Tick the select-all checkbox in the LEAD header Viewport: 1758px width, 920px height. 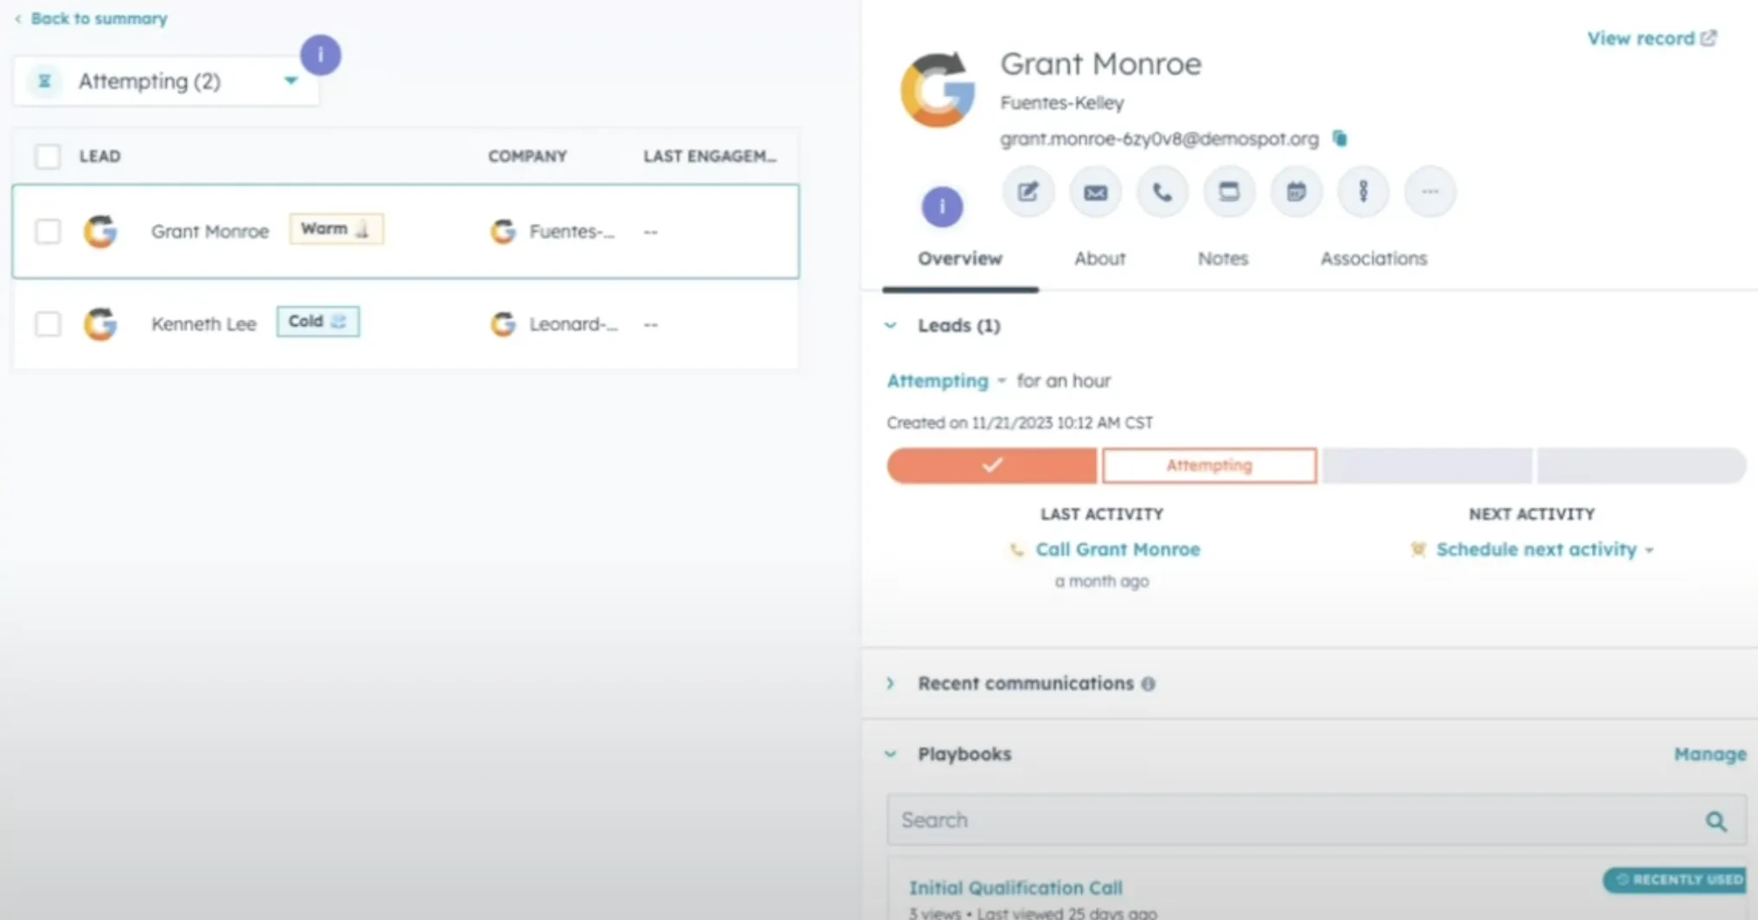click(48, 157)
